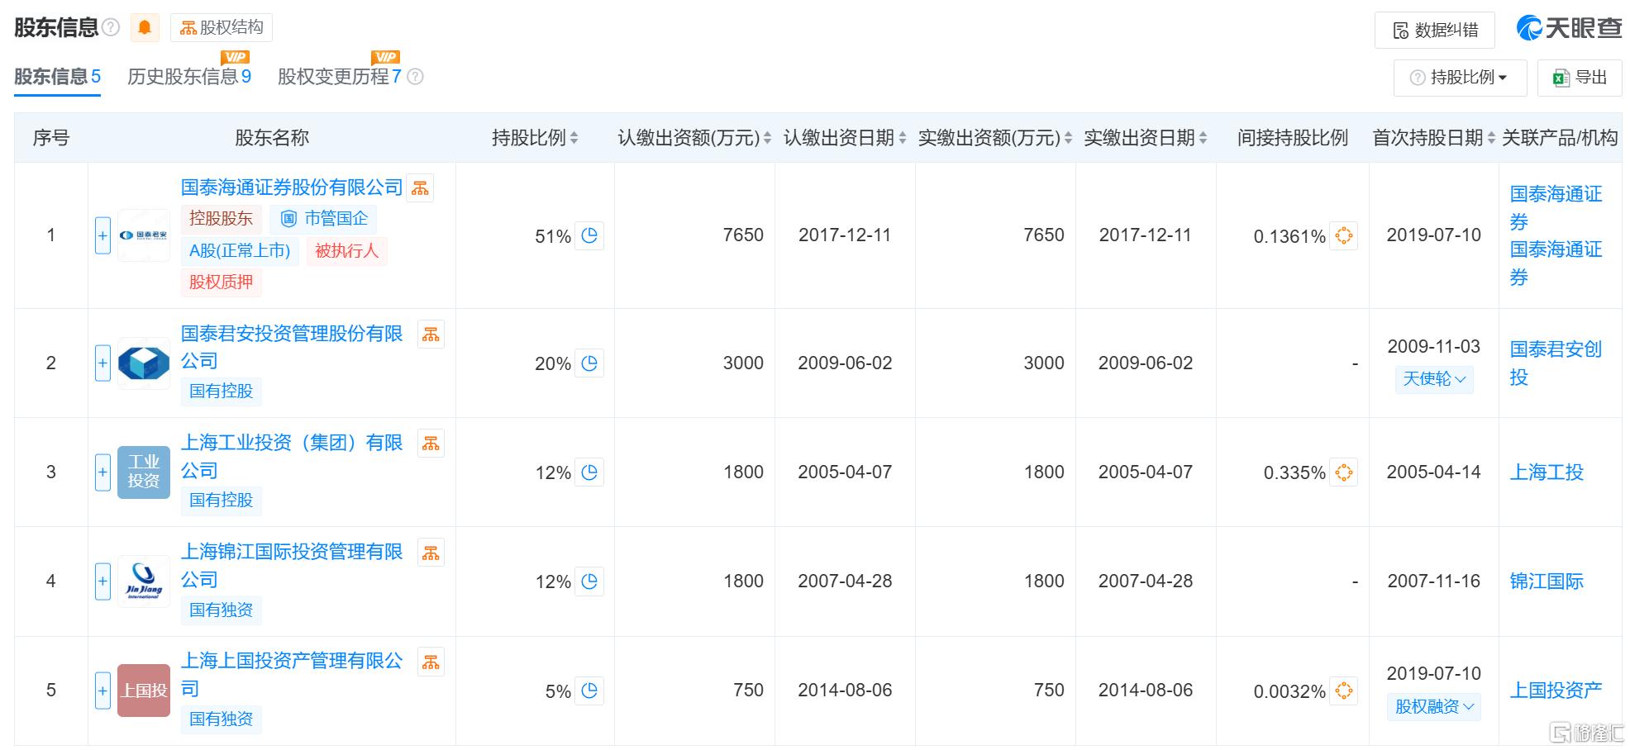Click pie chart icon beside 20%
Screen dimensions: 1630x750
coord(589,363)
